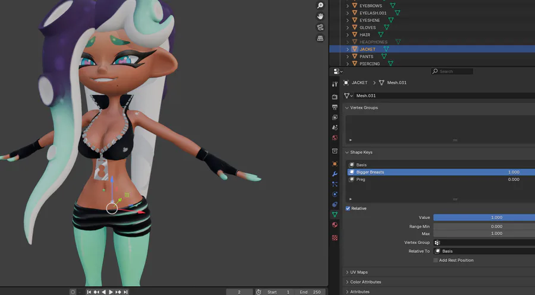Click the viewport pan hand icon
The height and width of the screenshot is (295, 535).
pos(320,17)
